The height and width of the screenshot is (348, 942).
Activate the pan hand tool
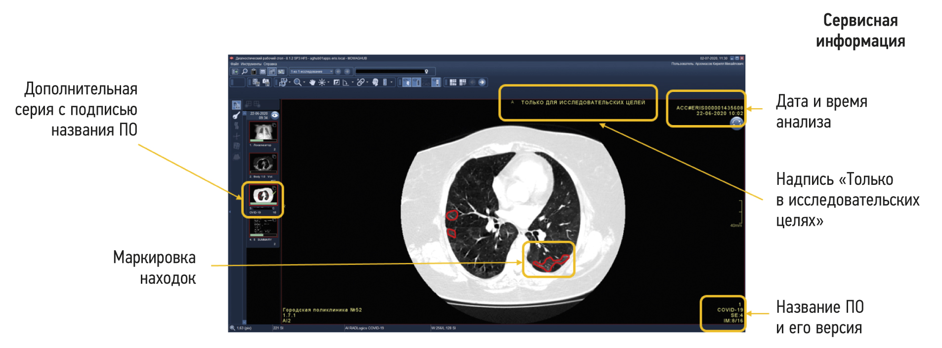[x=312, y=83]
